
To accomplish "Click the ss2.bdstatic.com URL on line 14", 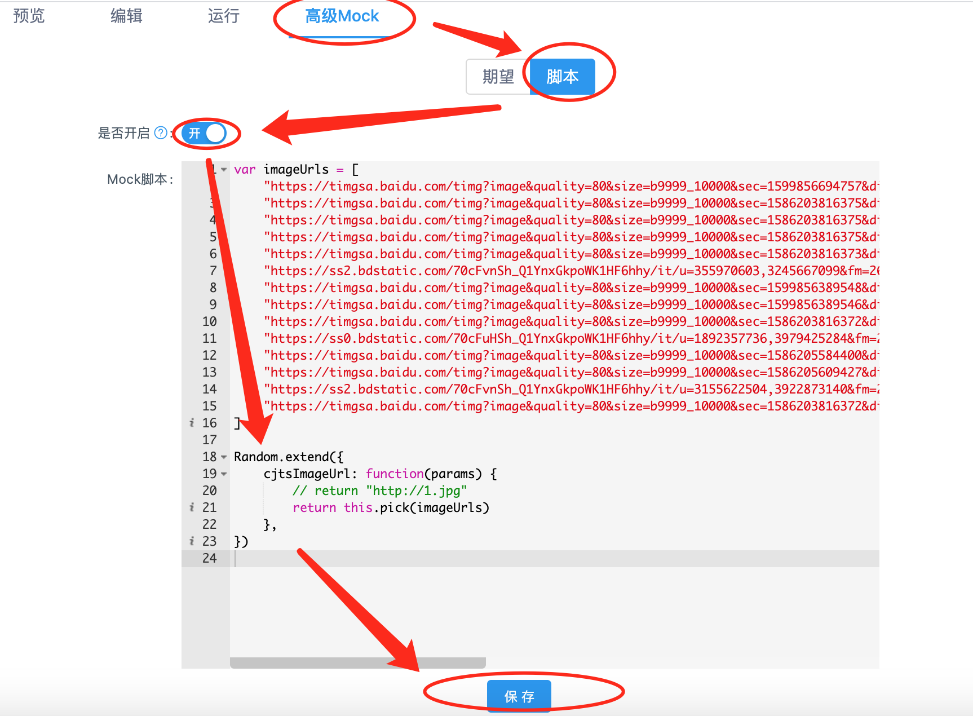I will pyautogui.click(x=571, y=390).
